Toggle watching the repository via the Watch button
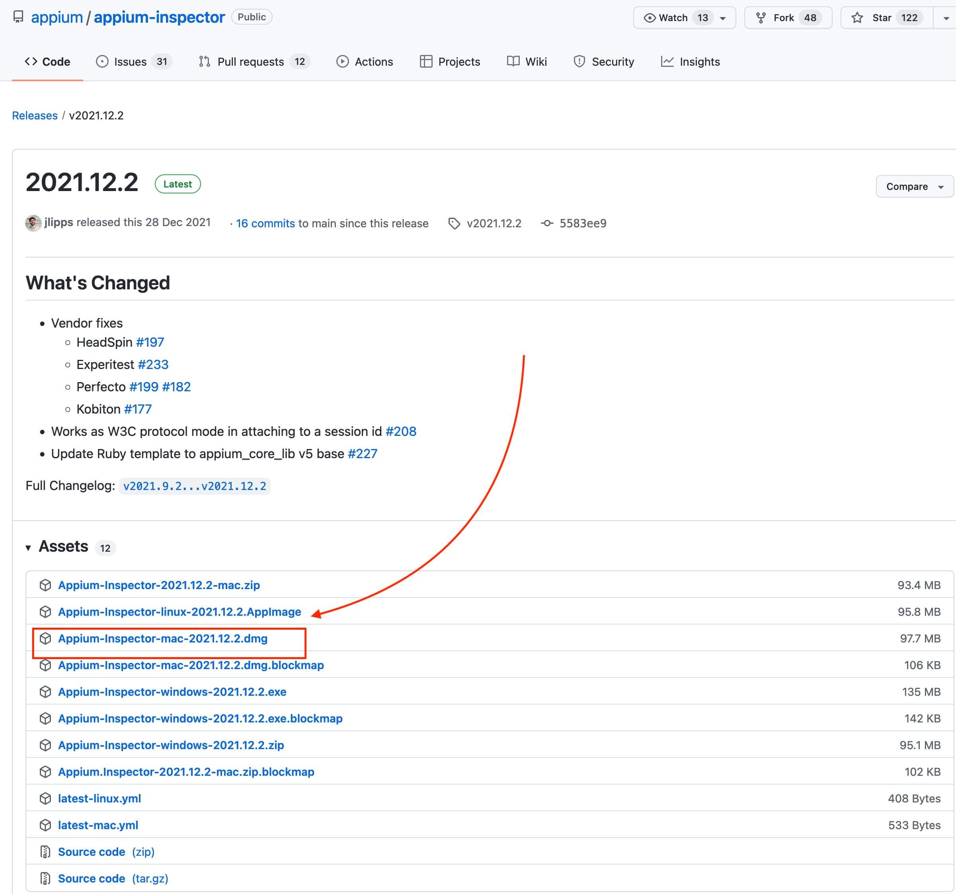Screen dimensions: 956x894 pyautogui.click(x=673, y=17)
